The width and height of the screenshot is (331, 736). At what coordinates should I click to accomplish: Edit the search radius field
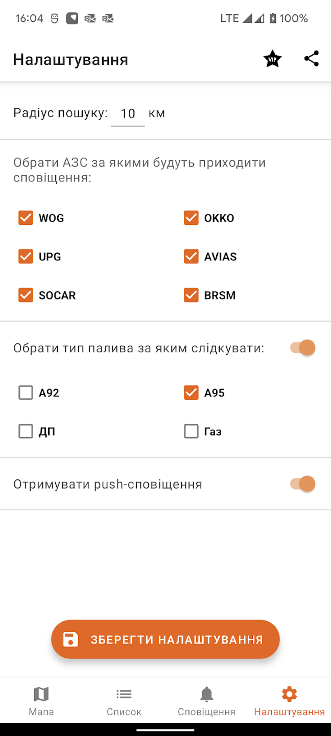click(x=128, y=113)
